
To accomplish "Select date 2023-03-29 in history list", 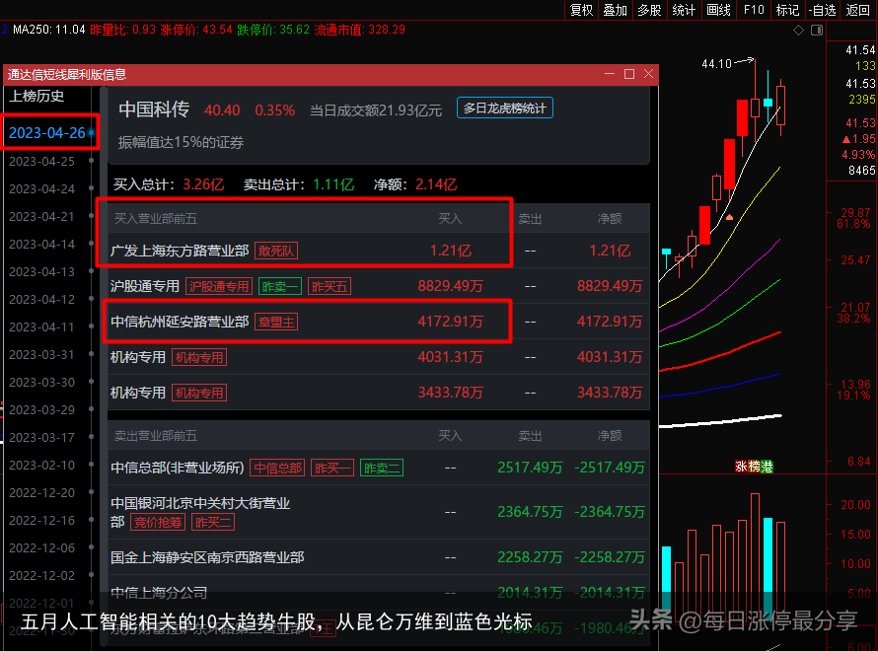I will (42, 409).
